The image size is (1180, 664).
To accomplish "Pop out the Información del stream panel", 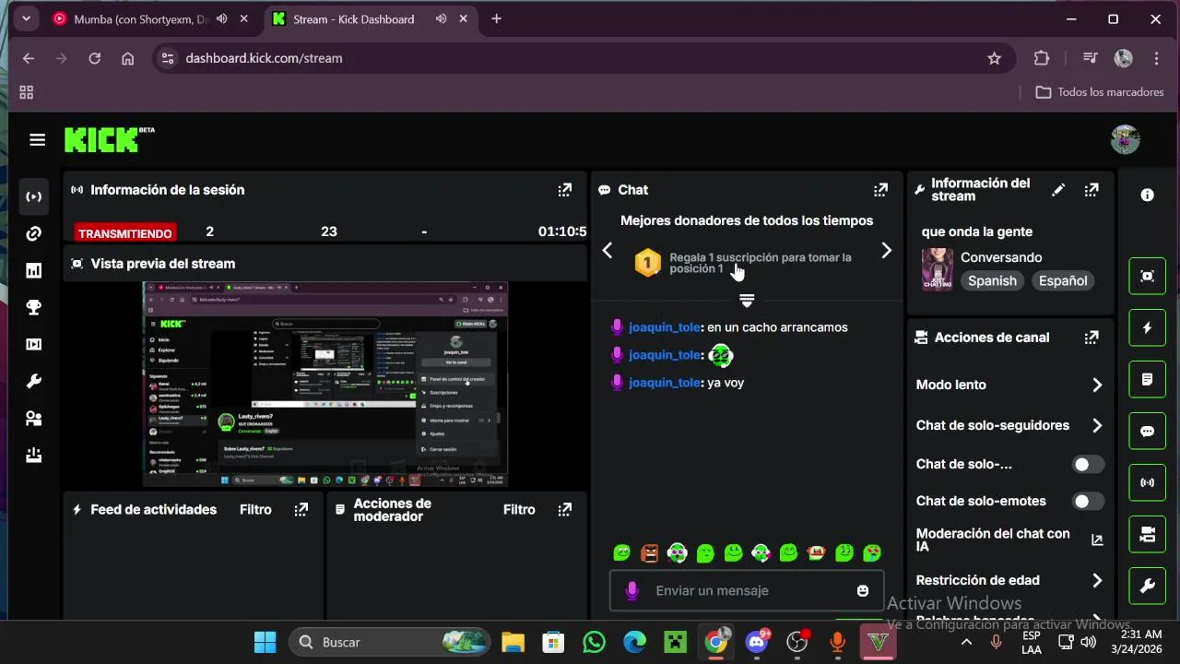I will (x=1091, y=190).
